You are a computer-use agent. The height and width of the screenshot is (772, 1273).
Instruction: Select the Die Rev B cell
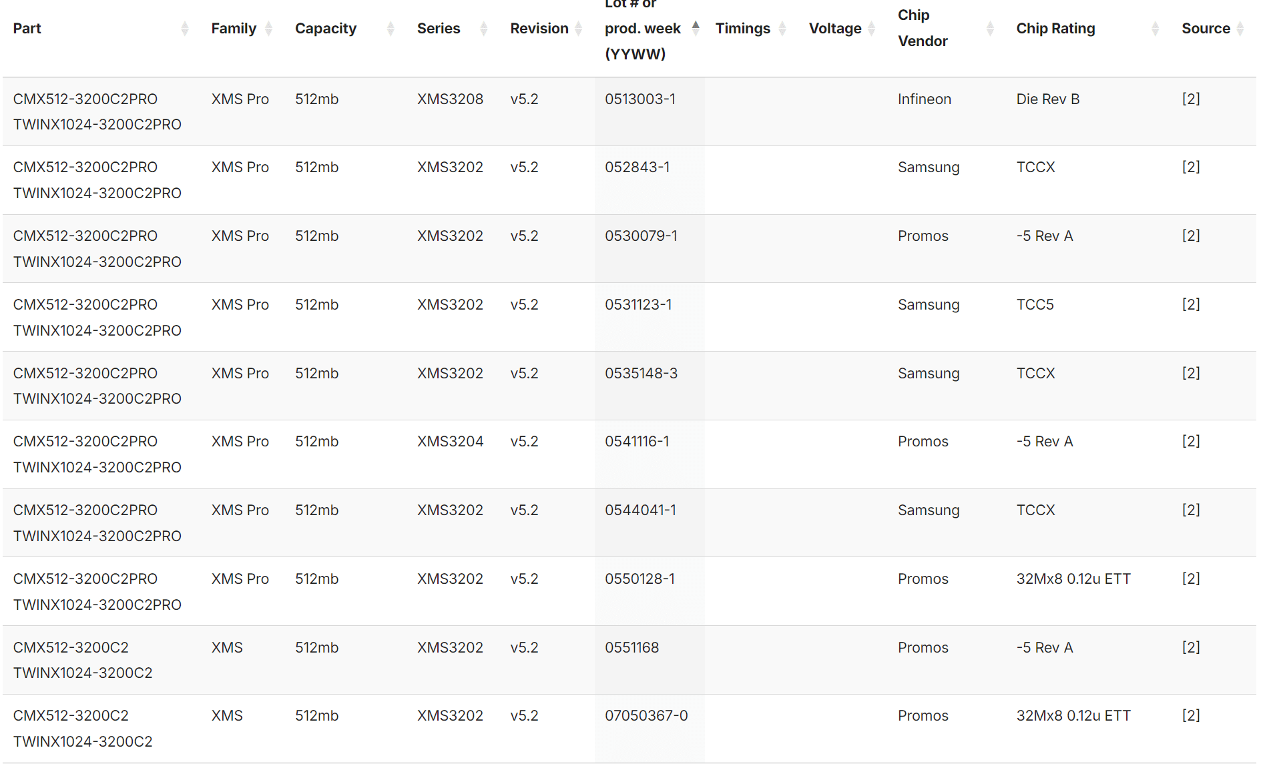pos(1047,99)
